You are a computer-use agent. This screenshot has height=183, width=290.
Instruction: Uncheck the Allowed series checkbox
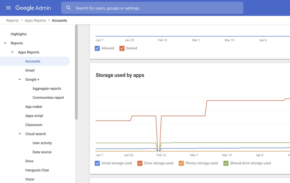point(97,48)
